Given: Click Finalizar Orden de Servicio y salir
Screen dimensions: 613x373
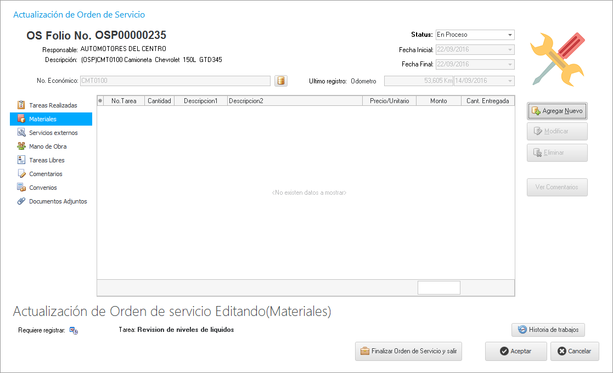Looking at the screenshot, I should [408, 351].
